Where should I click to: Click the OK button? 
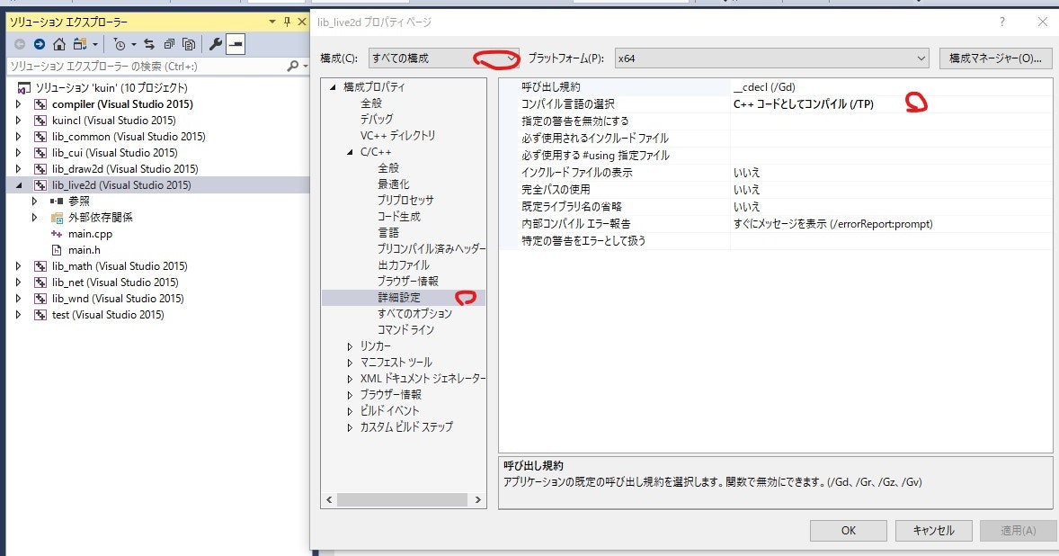click(849, 530)
